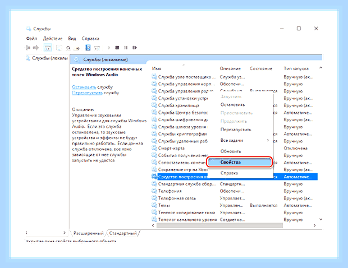Click the Export List toolbar icon

coord(77,48)
